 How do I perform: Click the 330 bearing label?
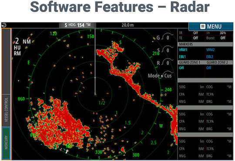pos(99,152)
